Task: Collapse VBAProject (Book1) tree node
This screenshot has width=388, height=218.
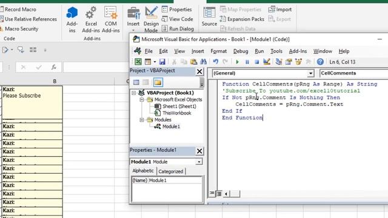Action: tap(134, 93)
